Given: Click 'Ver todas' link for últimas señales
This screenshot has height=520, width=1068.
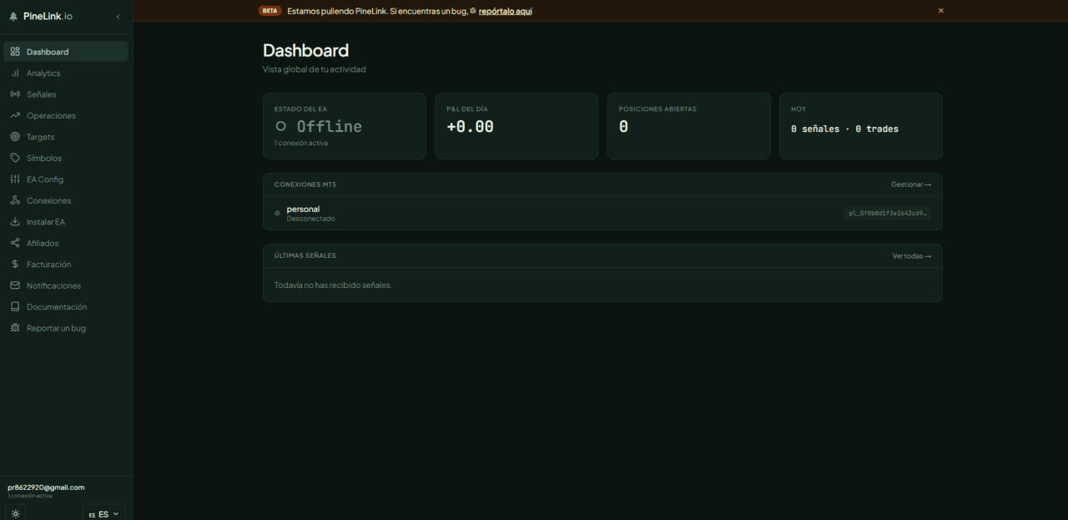Looking at the screenshot, I should click(912, 256).
